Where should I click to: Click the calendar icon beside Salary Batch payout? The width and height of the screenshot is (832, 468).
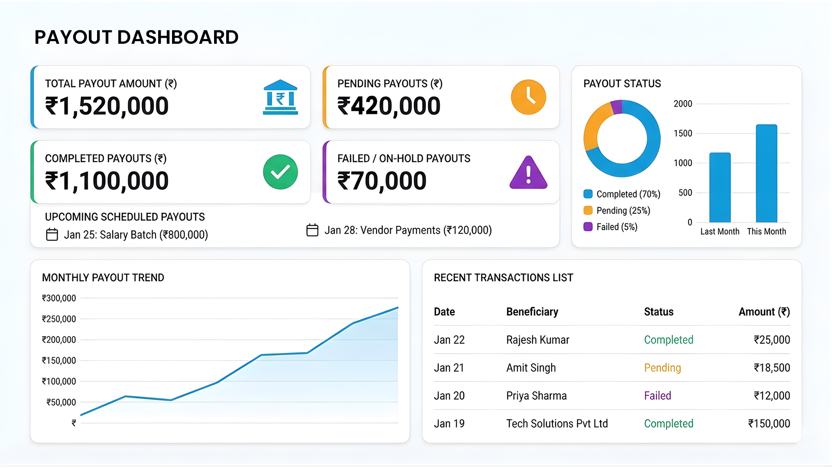[x=52, y=234]
